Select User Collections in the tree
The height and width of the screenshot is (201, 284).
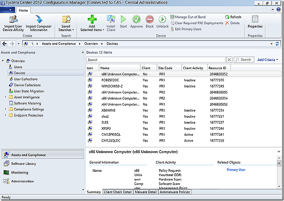(26, 79)
